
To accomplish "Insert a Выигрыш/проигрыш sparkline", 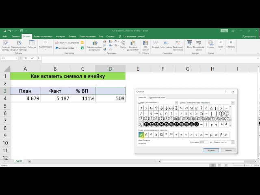I will [x=178, y=45].
